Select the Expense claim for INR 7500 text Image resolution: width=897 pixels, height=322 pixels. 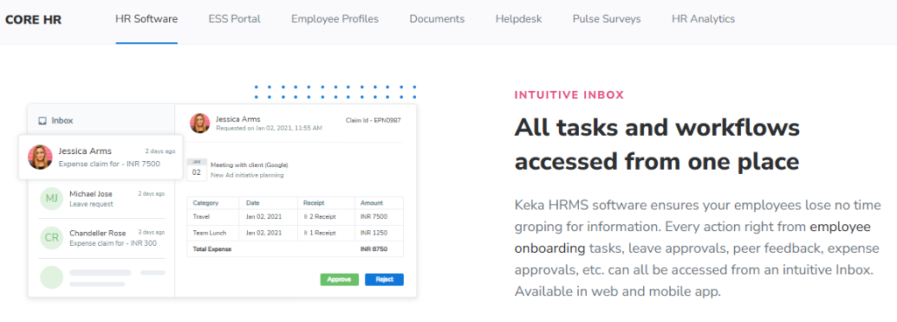(x=109, y=164)
